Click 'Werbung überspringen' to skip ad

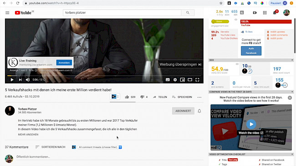[180, 64]
